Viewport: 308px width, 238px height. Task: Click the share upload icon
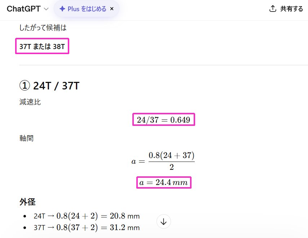[273, 9]
